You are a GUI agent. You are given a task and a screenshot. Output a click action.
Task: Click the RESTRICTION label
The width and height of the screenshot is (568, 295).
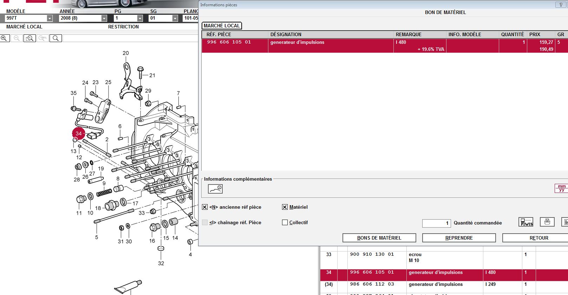pos(123,27)
